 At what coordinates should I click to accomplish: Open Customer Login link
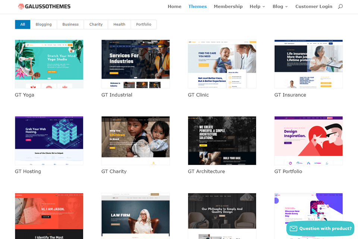314,6
